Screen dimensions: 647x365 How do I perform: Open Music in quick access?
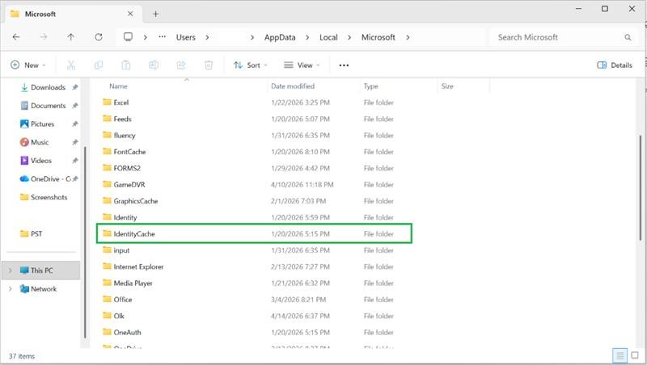(40, 142)
